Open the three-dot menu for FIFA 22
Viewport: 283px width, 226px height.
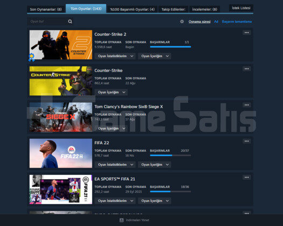[x=246, y=141]
